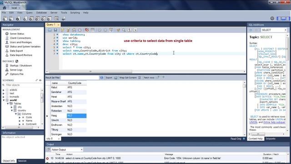Collapse the Tables node
Viewport: 291px width, 164px height.
coord(8,103)
